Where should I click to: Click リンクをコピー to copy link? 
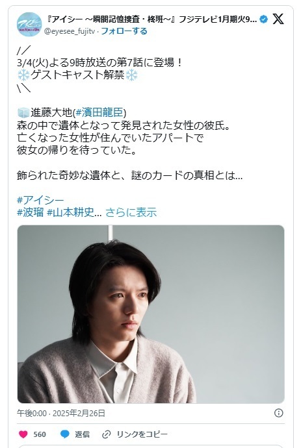(142, 434)
